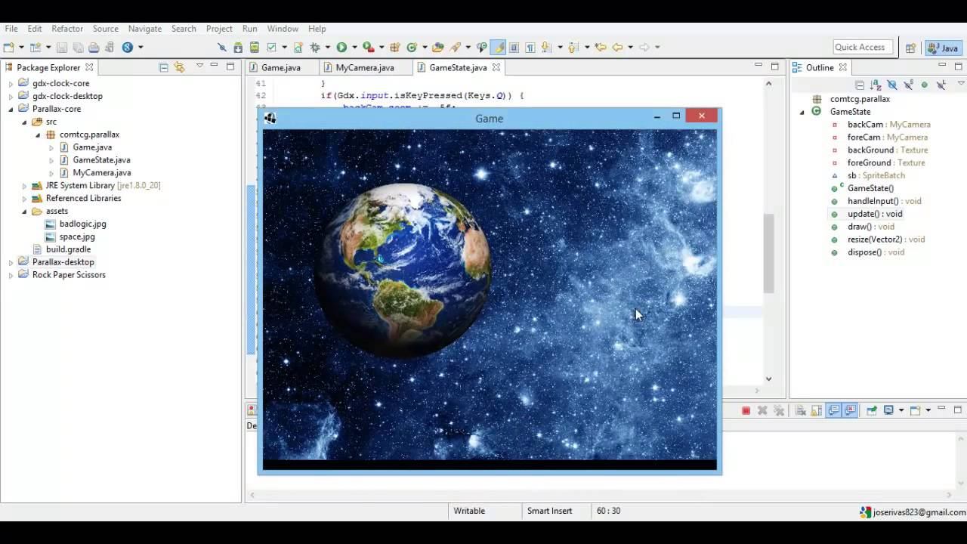
Task: Toggle Show Console on standard output change
Action: (x=833, y=410)
